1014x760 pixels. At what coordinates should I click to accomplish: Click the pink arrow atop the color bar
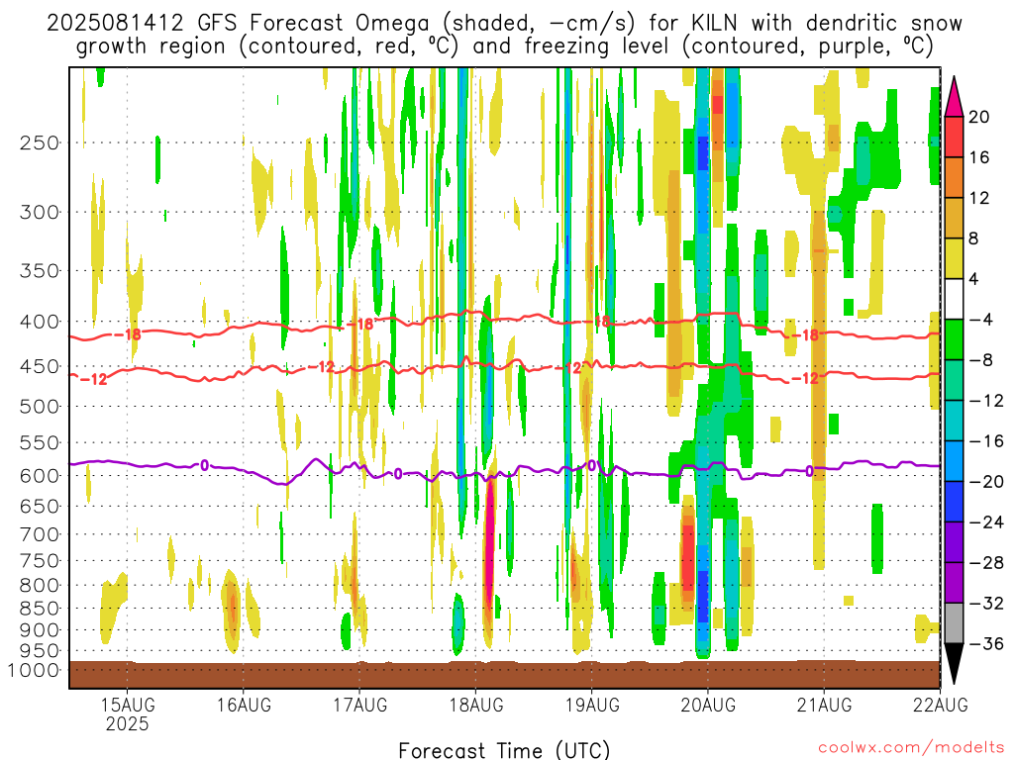click(x=954, y=97)
